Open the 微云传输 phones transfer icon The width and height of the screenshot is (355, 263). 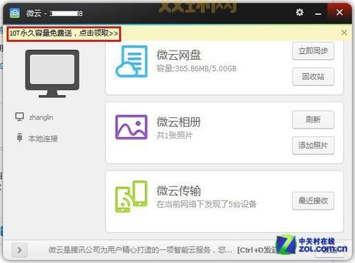click(x=131, y=197)
